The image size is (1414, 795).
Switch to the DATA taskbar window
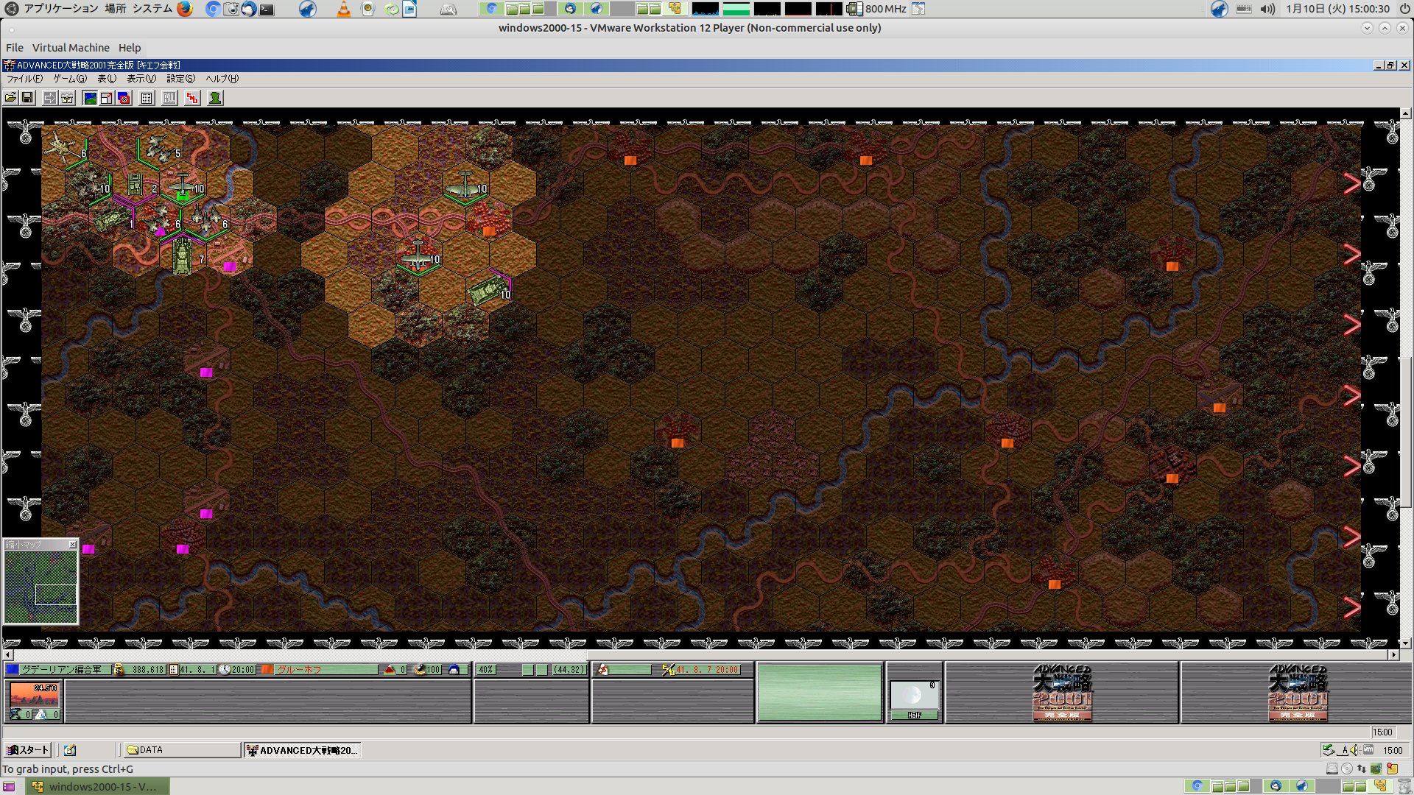pyautogui.click(x=182, y=750)
